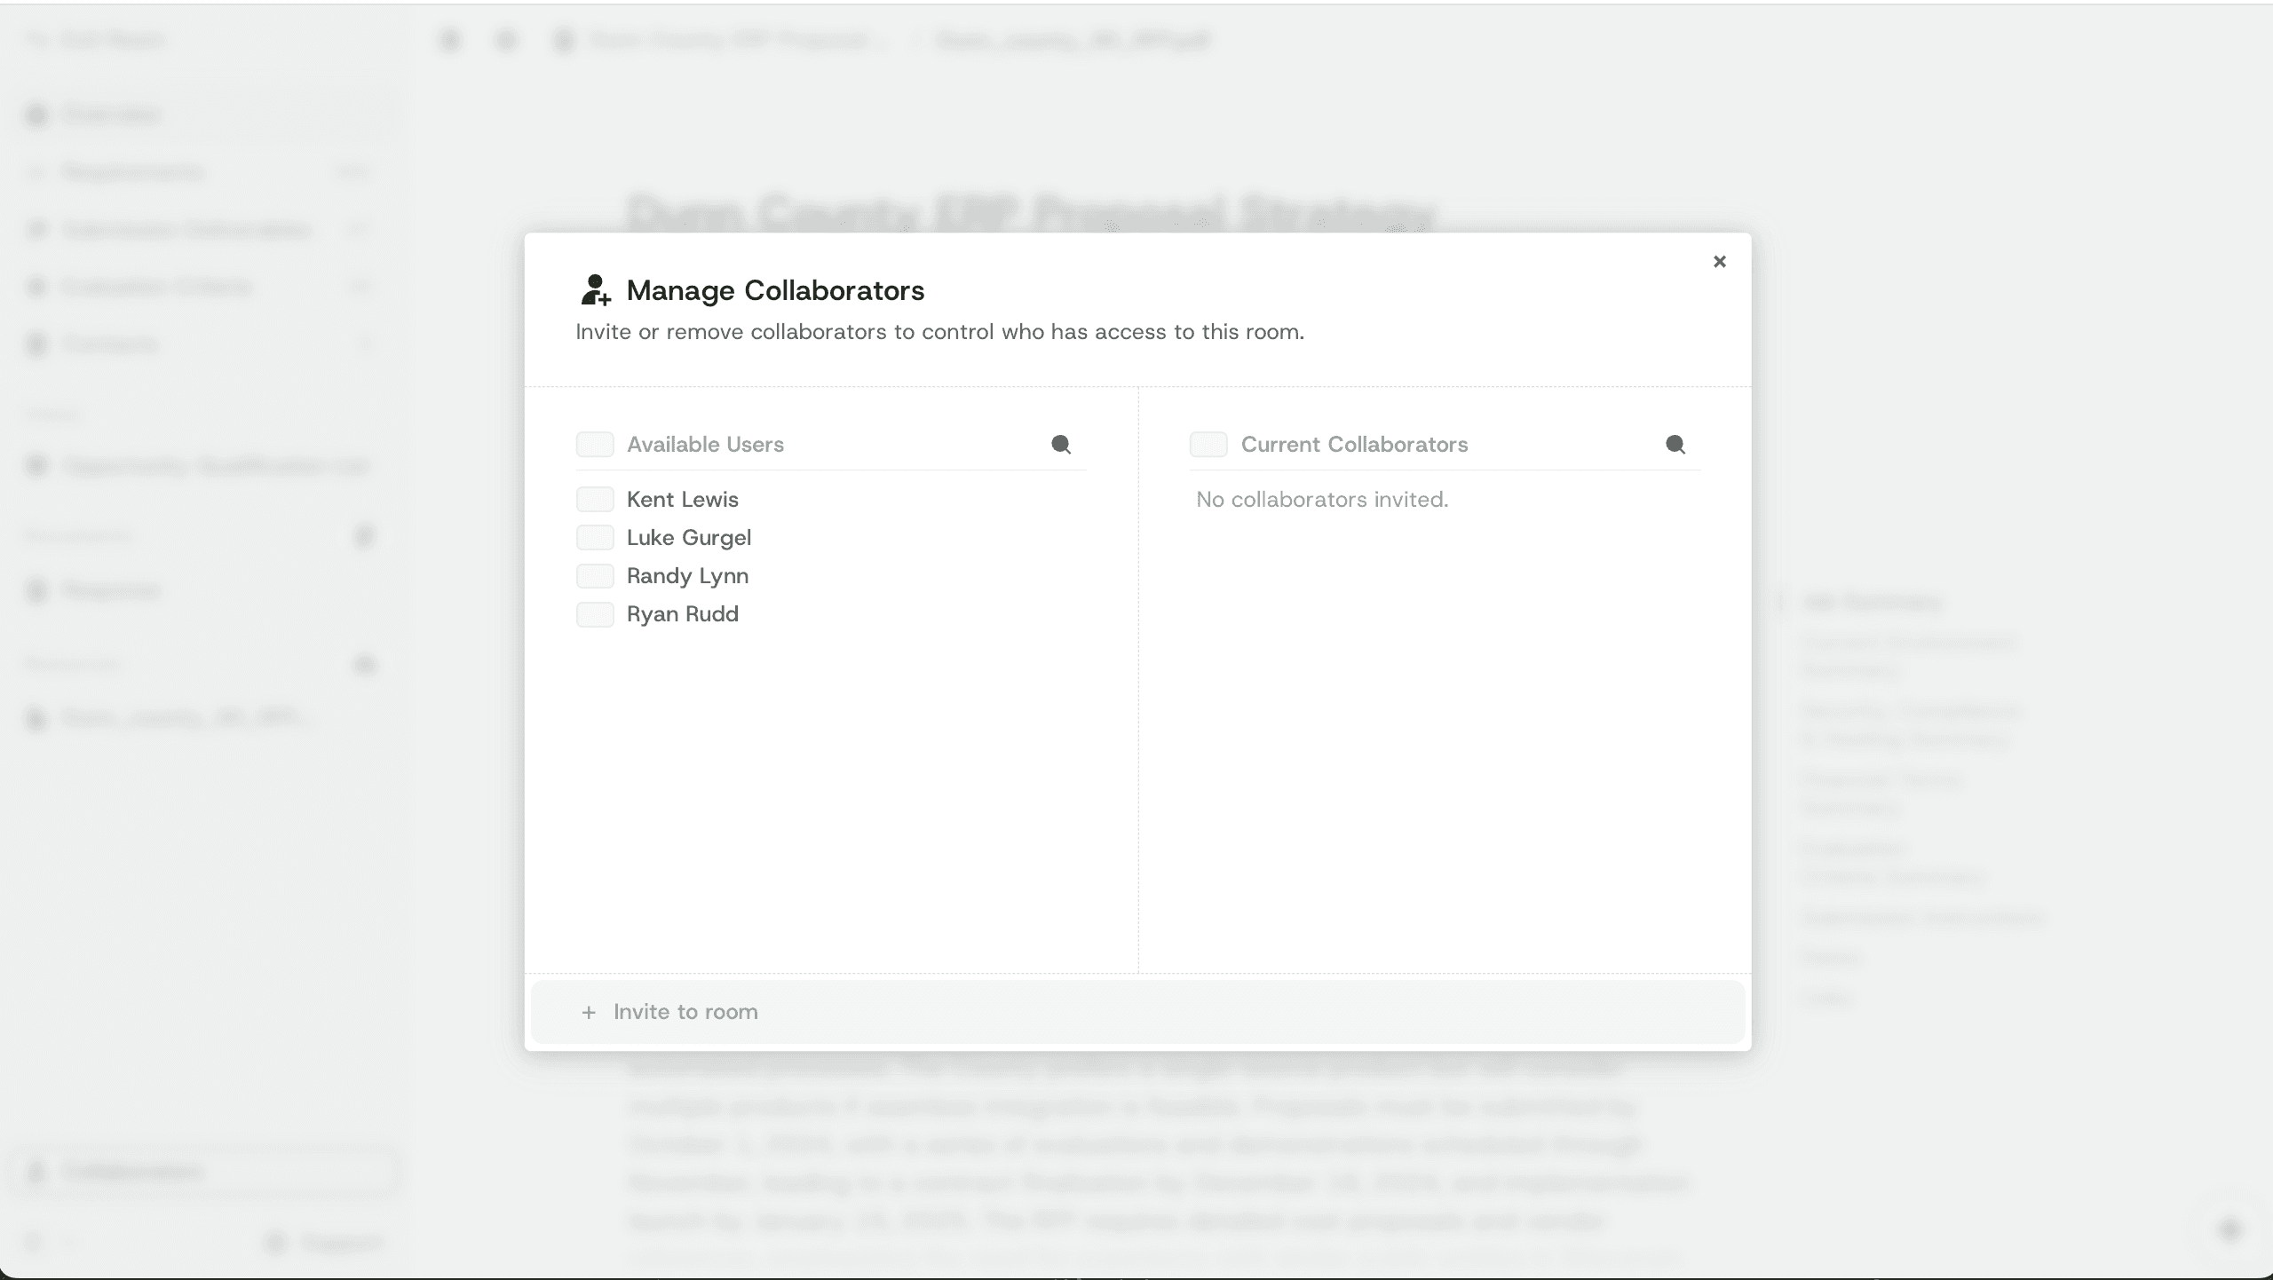Select the highlighted item at sidebar bottom
Screen dimensions: 2273x1280
pos(133,1172)
